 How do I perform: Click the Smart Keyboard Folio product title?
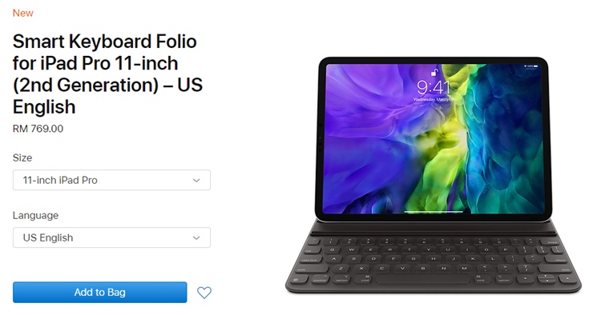click(107, 74)
